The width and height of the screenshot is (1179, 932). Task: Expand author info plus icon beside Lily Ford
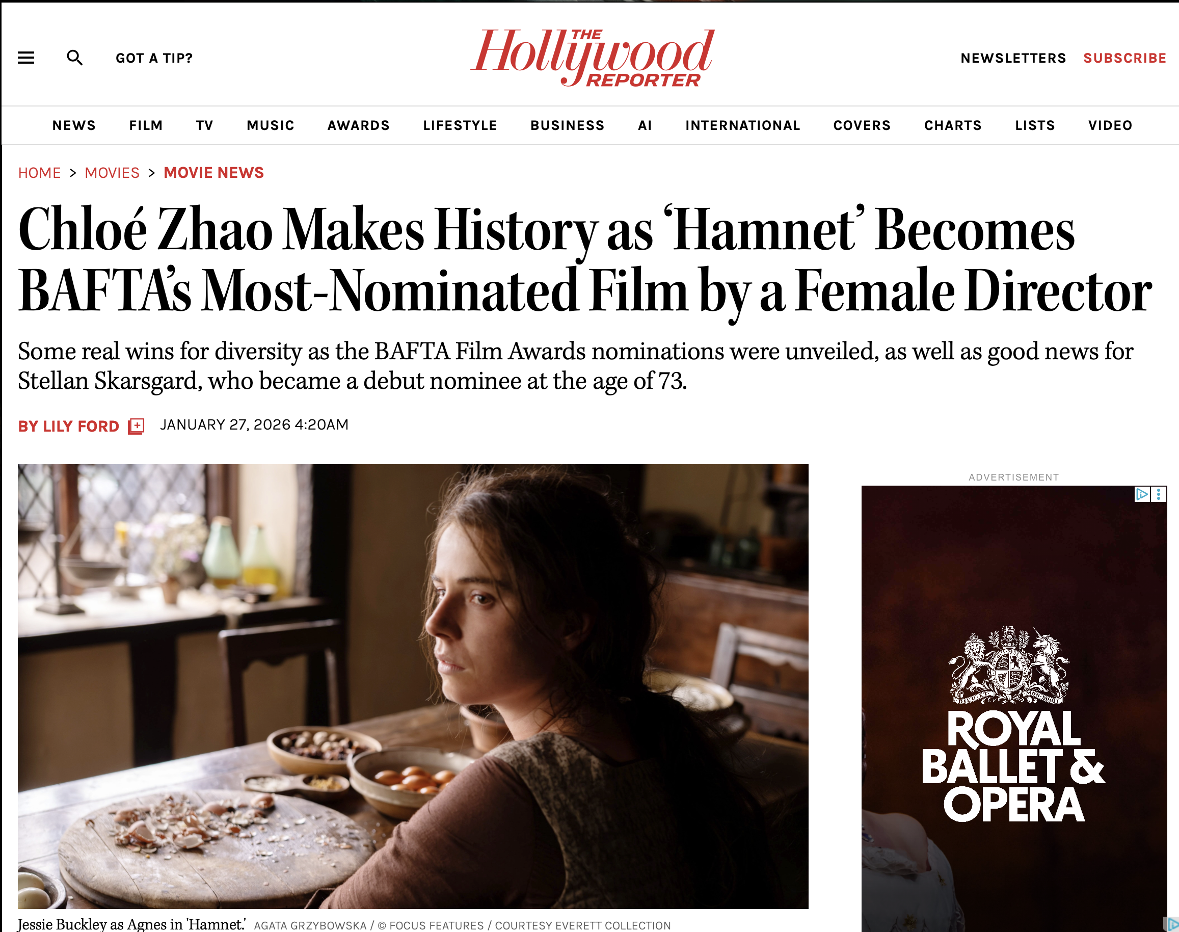136,426
